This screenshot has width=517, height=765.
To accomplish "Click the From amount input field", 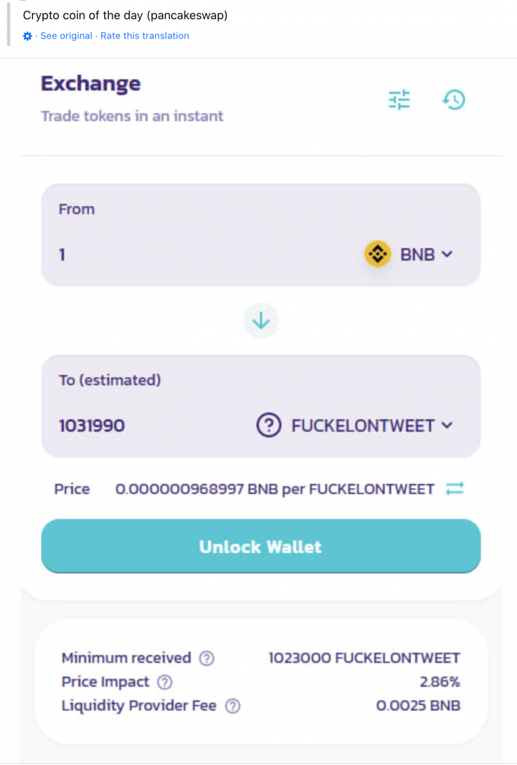I will (x=205, y=254).
